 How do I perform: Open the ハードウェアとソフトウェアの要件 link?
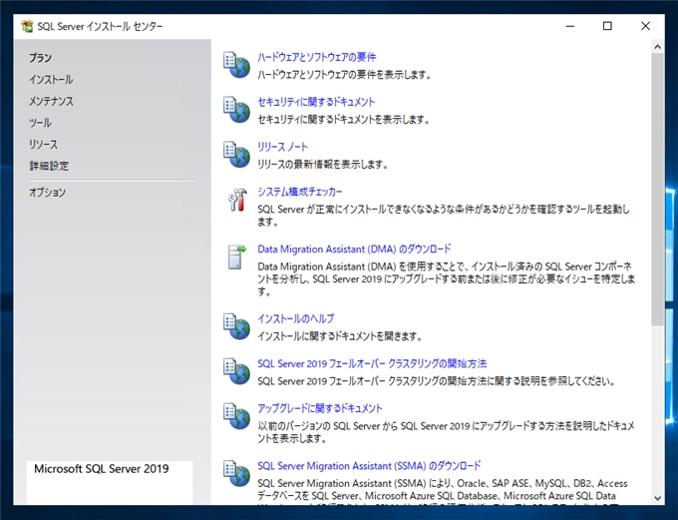coord(317,57)
